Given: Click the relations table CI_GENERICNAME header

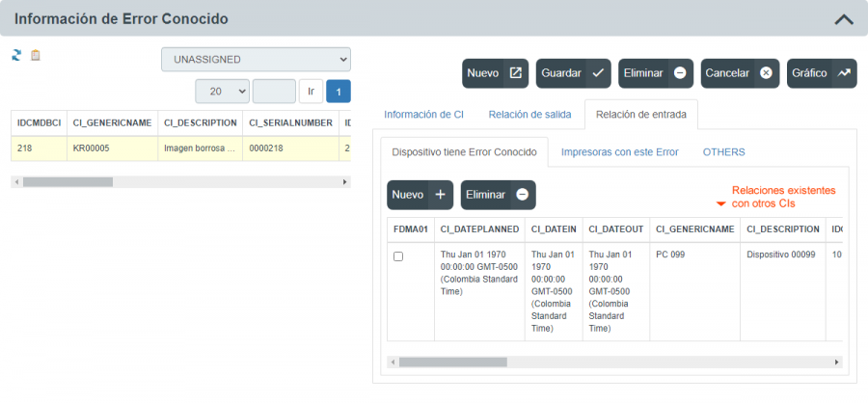Looking at the screenshot, I should click(x=695, y=229).
